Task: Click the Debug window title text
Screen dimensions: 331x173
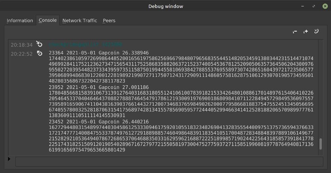Action: [166, 6]
